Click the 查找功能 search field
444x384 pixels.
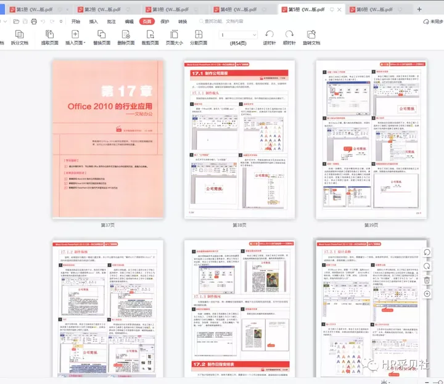point(221,22)
